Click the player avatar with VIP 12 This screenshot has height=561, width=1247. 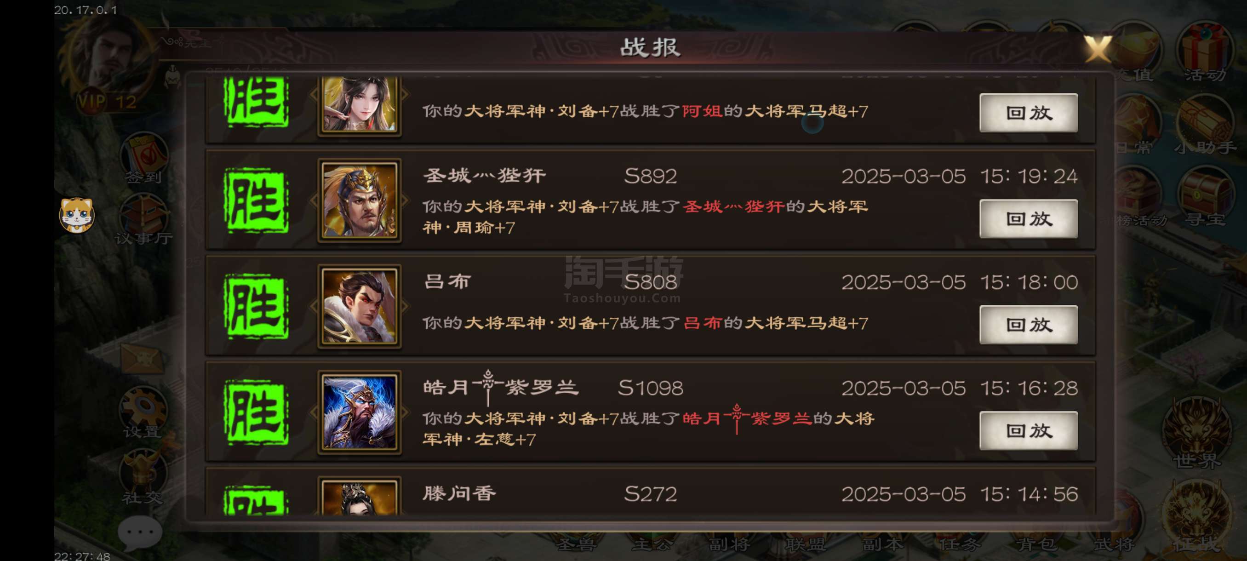pyautogui.click(x=110, y=63)
